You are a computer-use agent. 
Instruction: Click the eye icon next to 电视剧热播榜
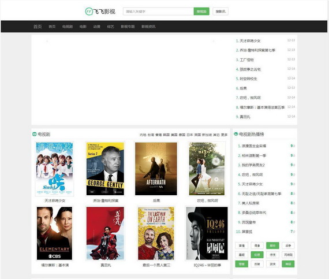(236, 134)
